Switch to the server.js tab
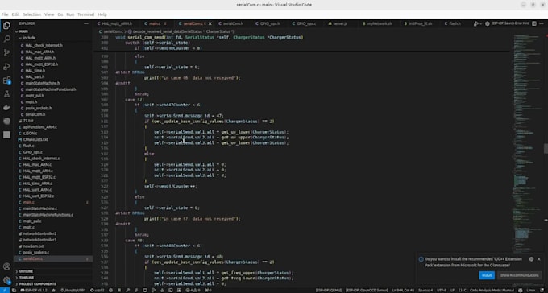 click(340, 24)
